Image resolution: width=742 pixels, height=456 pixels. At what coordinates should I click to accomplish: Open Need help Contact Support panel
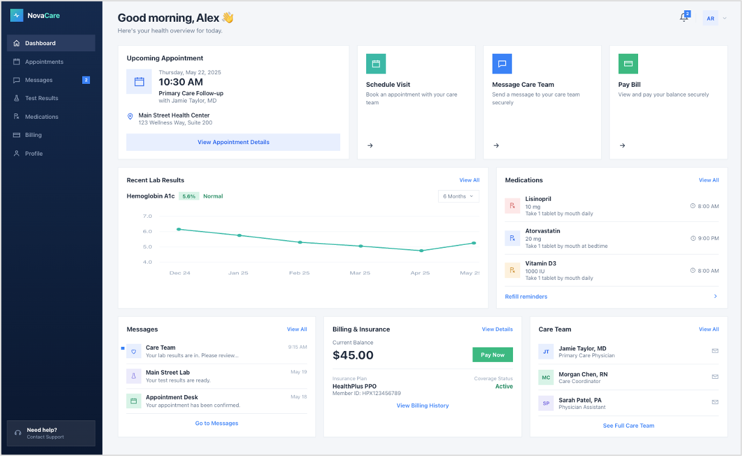51,433
